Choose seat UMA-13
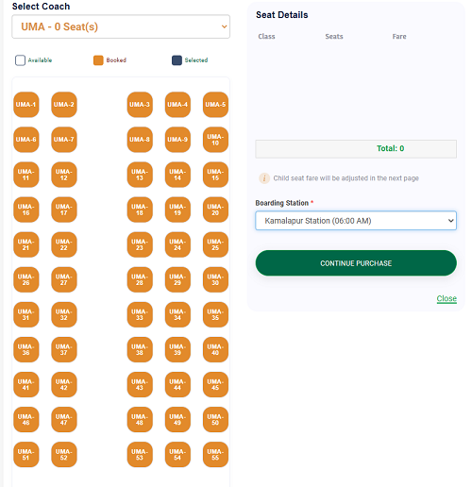 click(140, 175)
